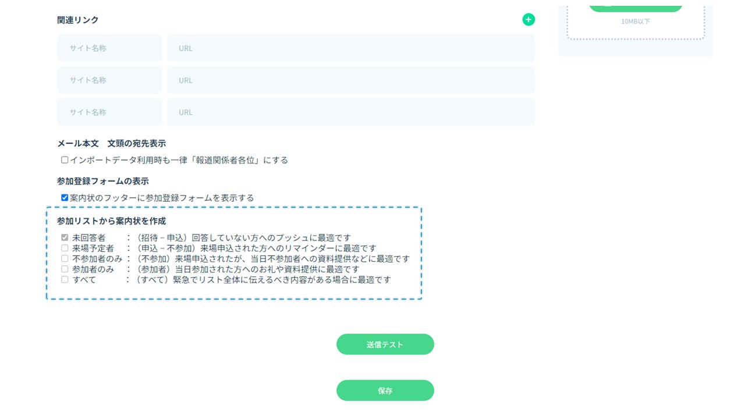Enable the すべて checkbox
The image size is (745, 419).
[x=65, y=280]
